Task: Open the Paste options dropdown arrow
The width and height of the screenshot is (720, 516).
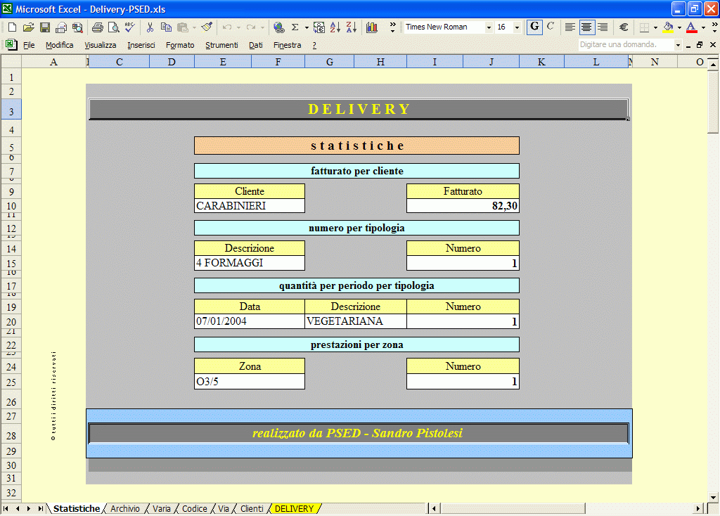Action: (x=194, y=27)
